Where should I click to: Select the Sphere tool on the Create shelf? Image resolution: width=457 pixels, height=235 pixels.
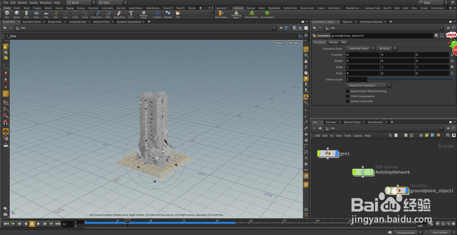[16, 14]
